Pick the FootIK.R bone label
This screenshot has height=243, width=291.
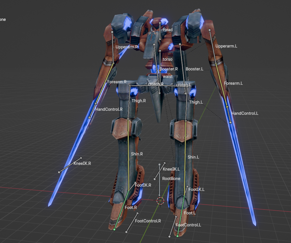click(x=143, y=185)
